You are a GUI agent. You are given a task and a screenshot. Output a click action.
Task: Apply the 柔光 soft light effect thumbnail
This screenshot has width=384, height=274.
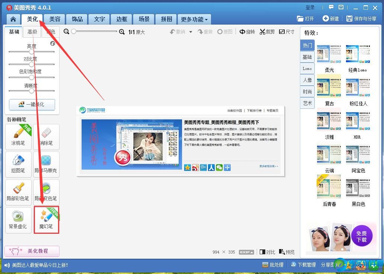tap(329, 54)
